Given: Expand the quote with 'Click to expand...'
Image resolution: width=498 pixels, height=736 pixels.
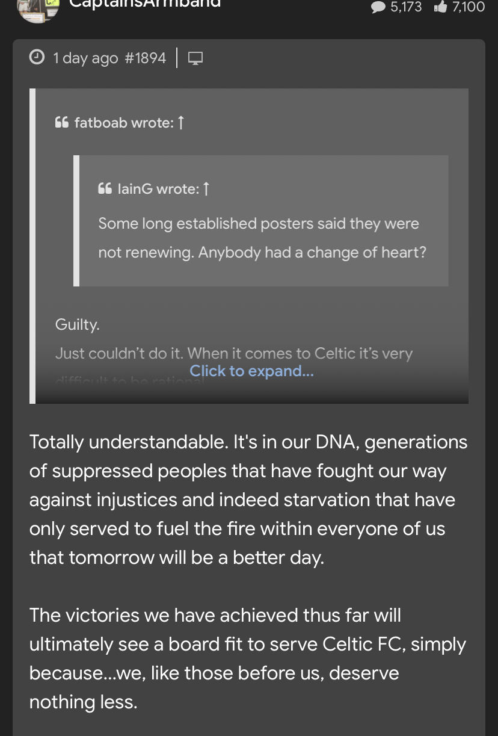Looking at the screenshot, I should coord(252,371).
